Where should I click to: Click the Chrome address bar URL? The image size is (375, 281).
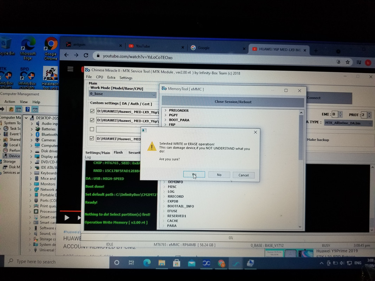[x=137, y=57]
